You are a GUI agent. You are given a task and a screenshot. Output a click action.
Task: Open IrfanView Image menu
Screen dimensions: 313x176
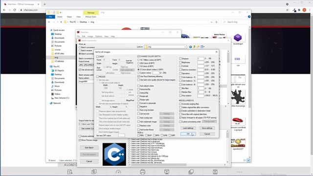click(90, 37)
